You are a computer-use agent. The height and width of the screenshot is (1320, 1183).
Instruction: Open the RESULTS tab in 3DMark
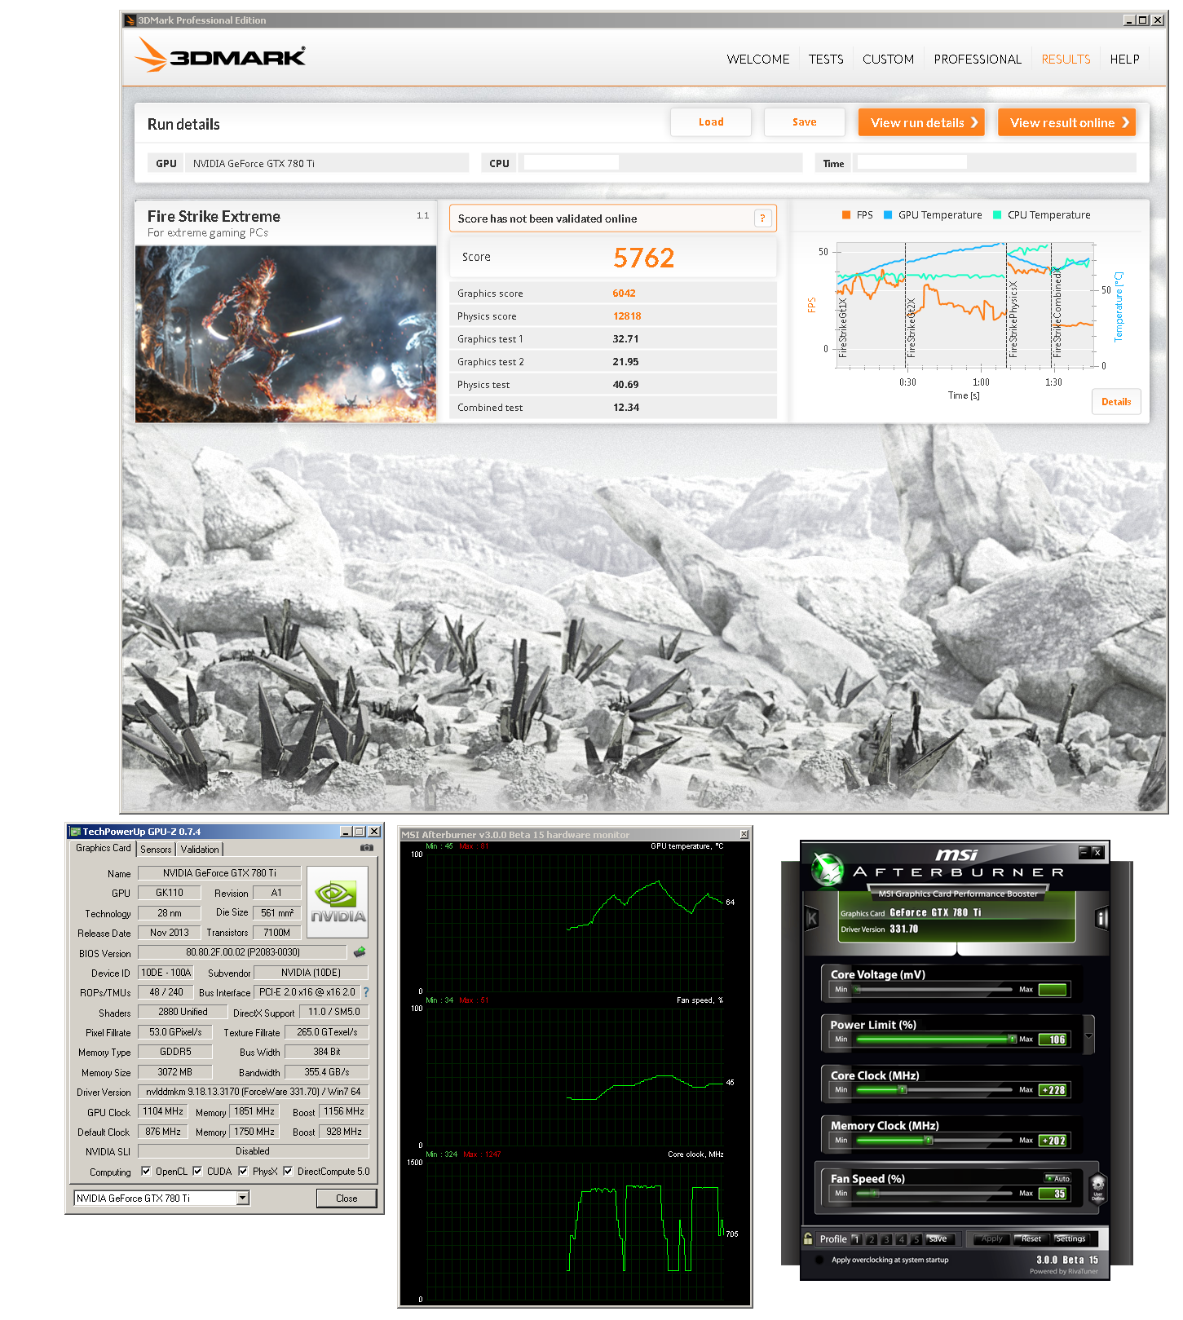point(1066,59)
